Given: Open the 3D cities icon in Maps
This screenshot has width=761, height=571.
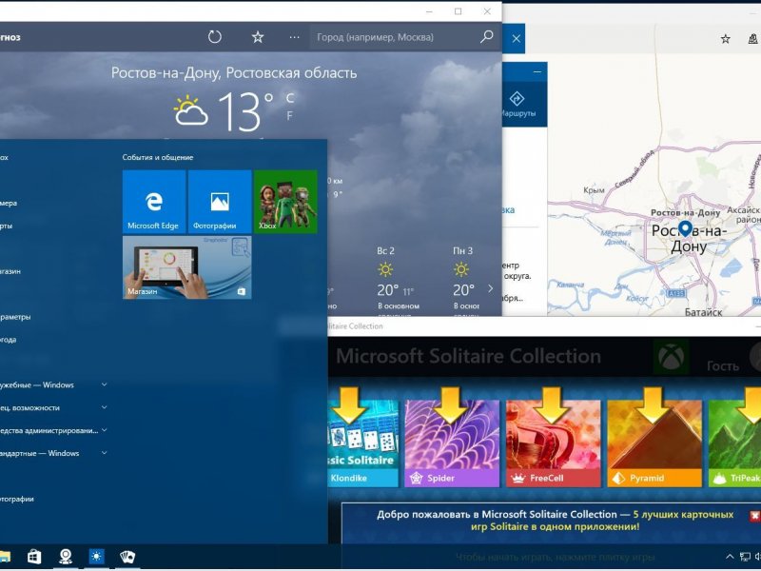Looking at the screenshot, I should pyautogui.click(x=753, y=39).
